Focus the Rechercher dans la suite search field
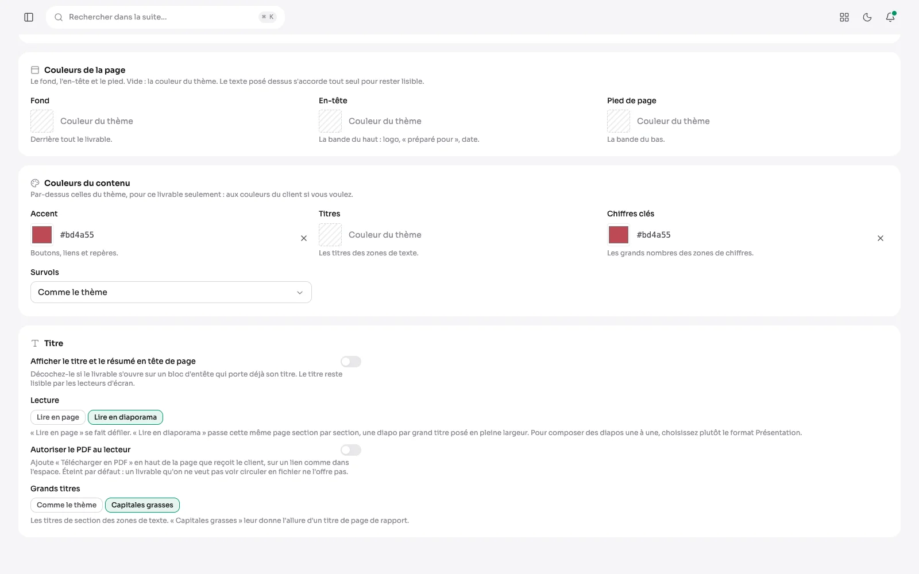Screen dimensions: 919x574 pos(165,17)
